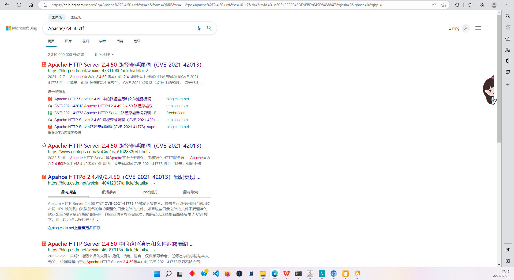Open browser extensions puzzle icon
The image size is (514, 280).
click(457, 5)
